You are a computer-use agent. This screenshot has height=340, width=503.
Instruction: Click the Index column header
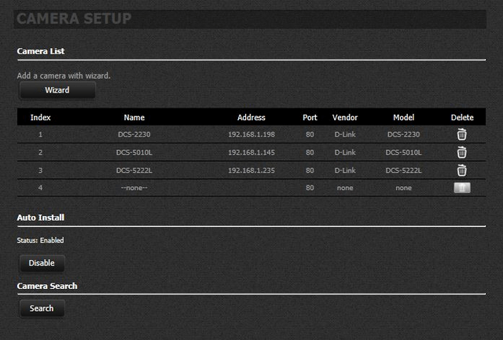click(40, 117)
